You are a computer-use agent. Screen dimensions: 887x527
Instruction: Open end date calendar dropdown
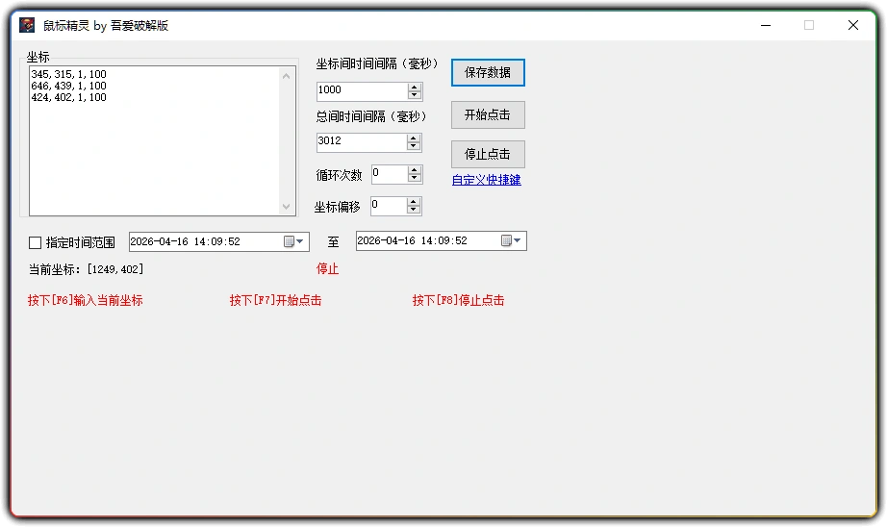[x=512, y=240]
